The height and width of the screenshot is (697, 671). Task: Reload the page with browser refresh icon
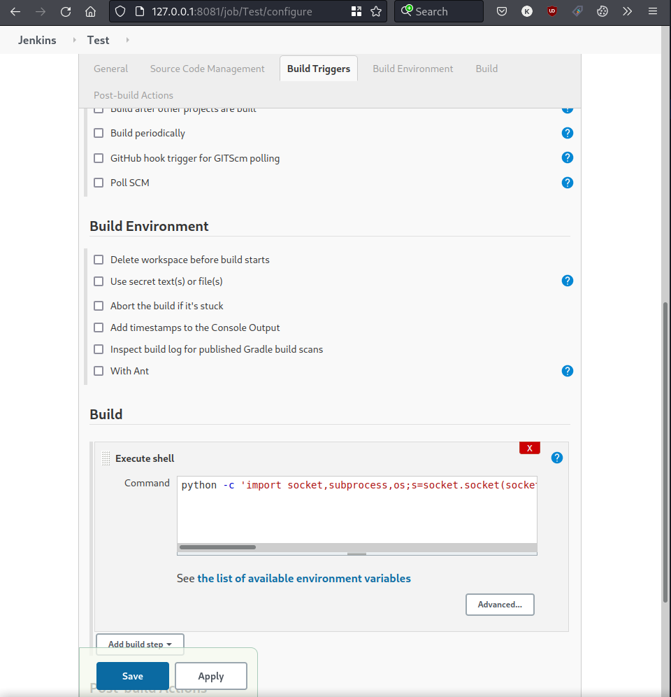[x=66, y=12]
